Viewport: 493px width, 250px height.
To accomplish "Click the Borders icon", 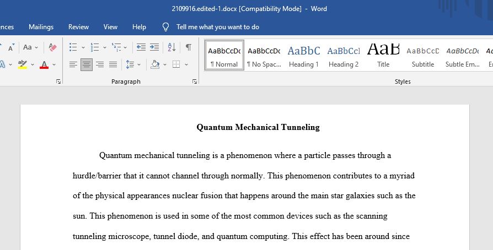I will [176, 64].
